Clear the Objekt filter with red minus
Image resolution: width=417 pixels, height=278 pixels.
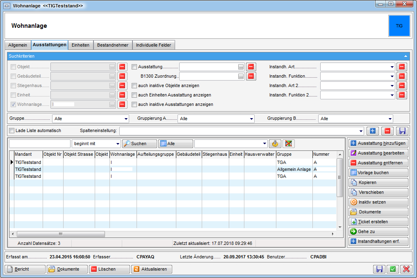122,67
